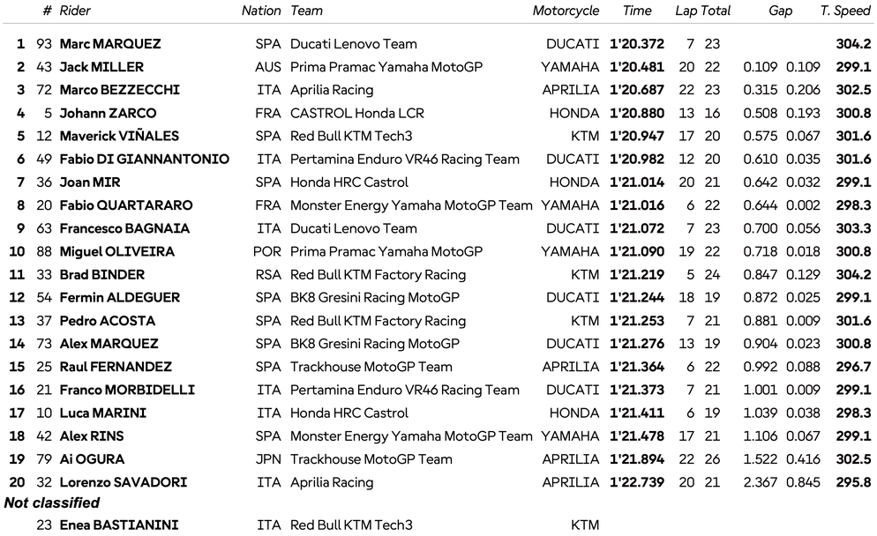The width and height of the screenshot is (877, 536).
Task: Select Francesco BAGNAIA's row name
Action: (x=124, y=228)
